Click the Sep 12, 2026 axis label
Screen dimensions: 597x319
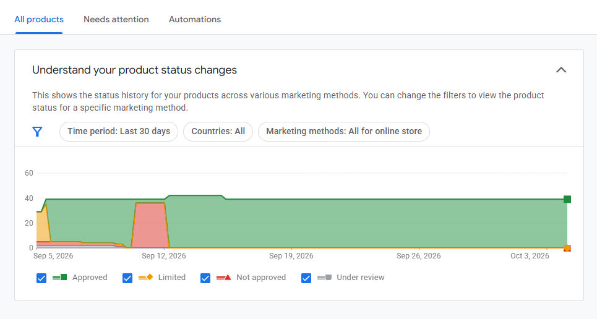(x=164, y=256)
